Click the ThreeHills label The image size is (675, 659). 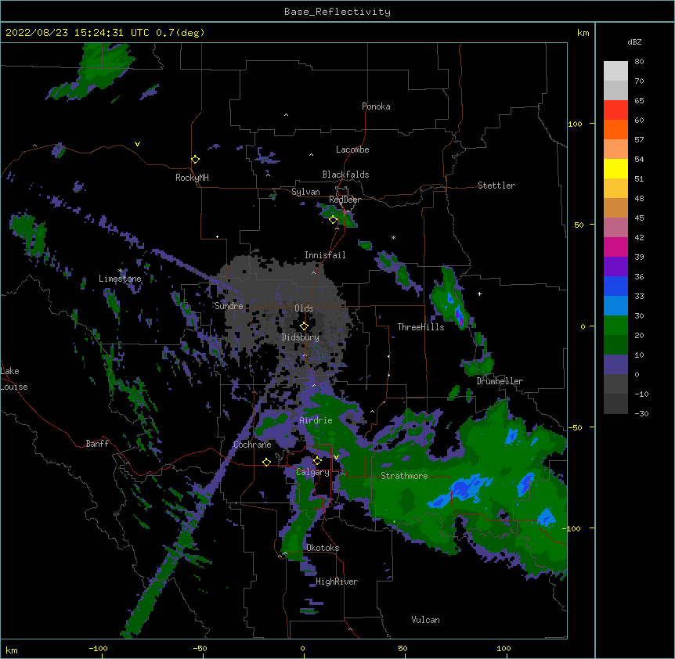(421, 327)
